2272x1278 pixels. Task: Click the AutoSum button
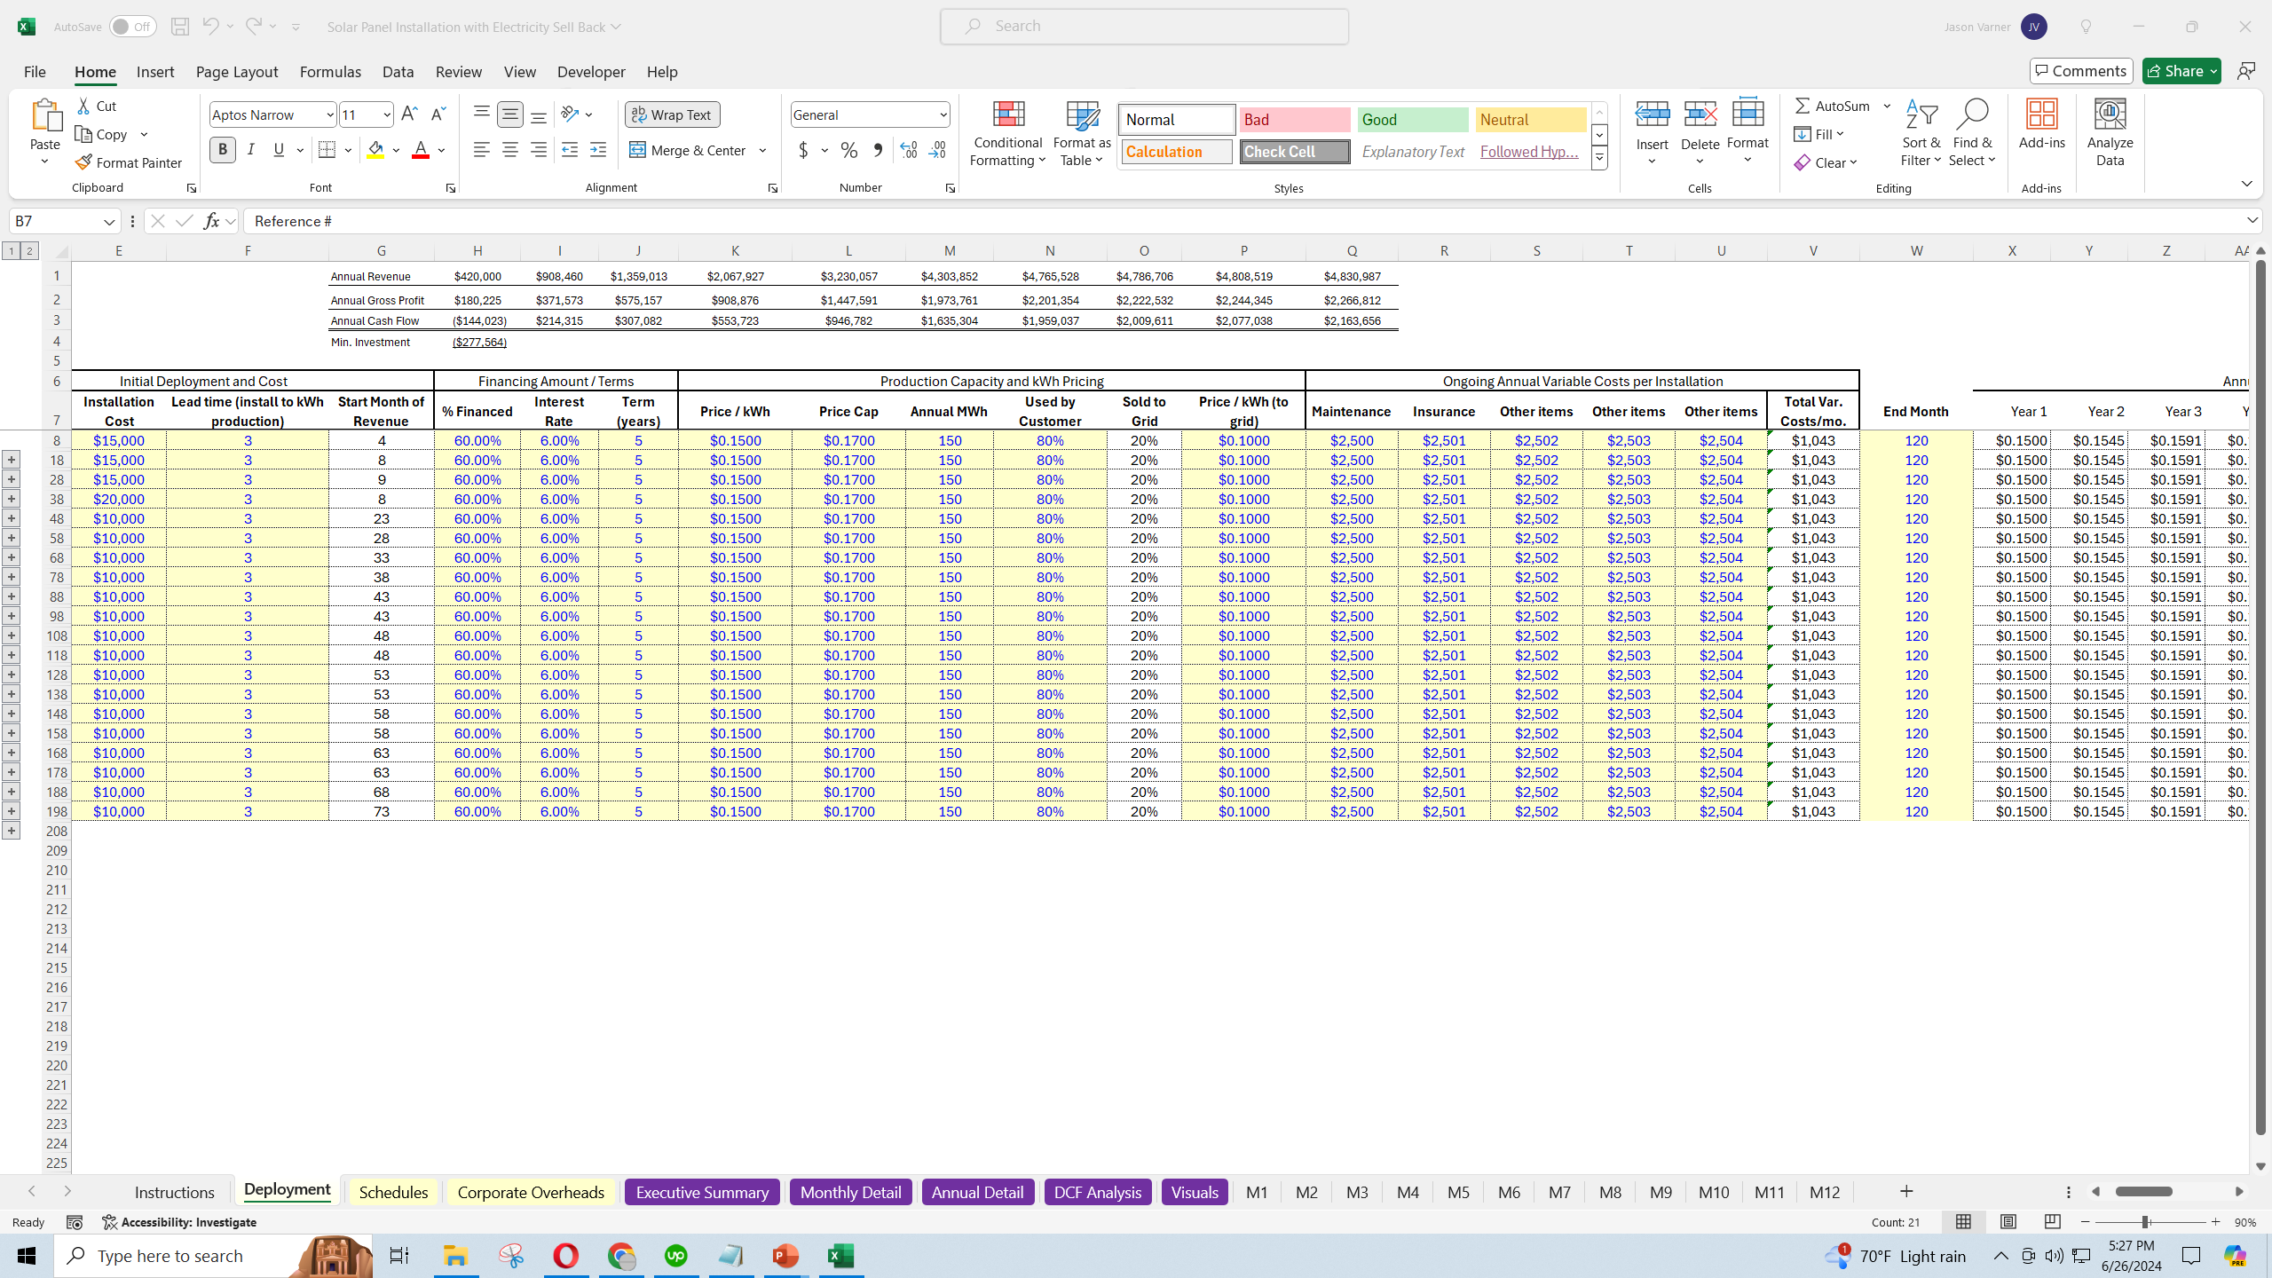(1832, 106)
